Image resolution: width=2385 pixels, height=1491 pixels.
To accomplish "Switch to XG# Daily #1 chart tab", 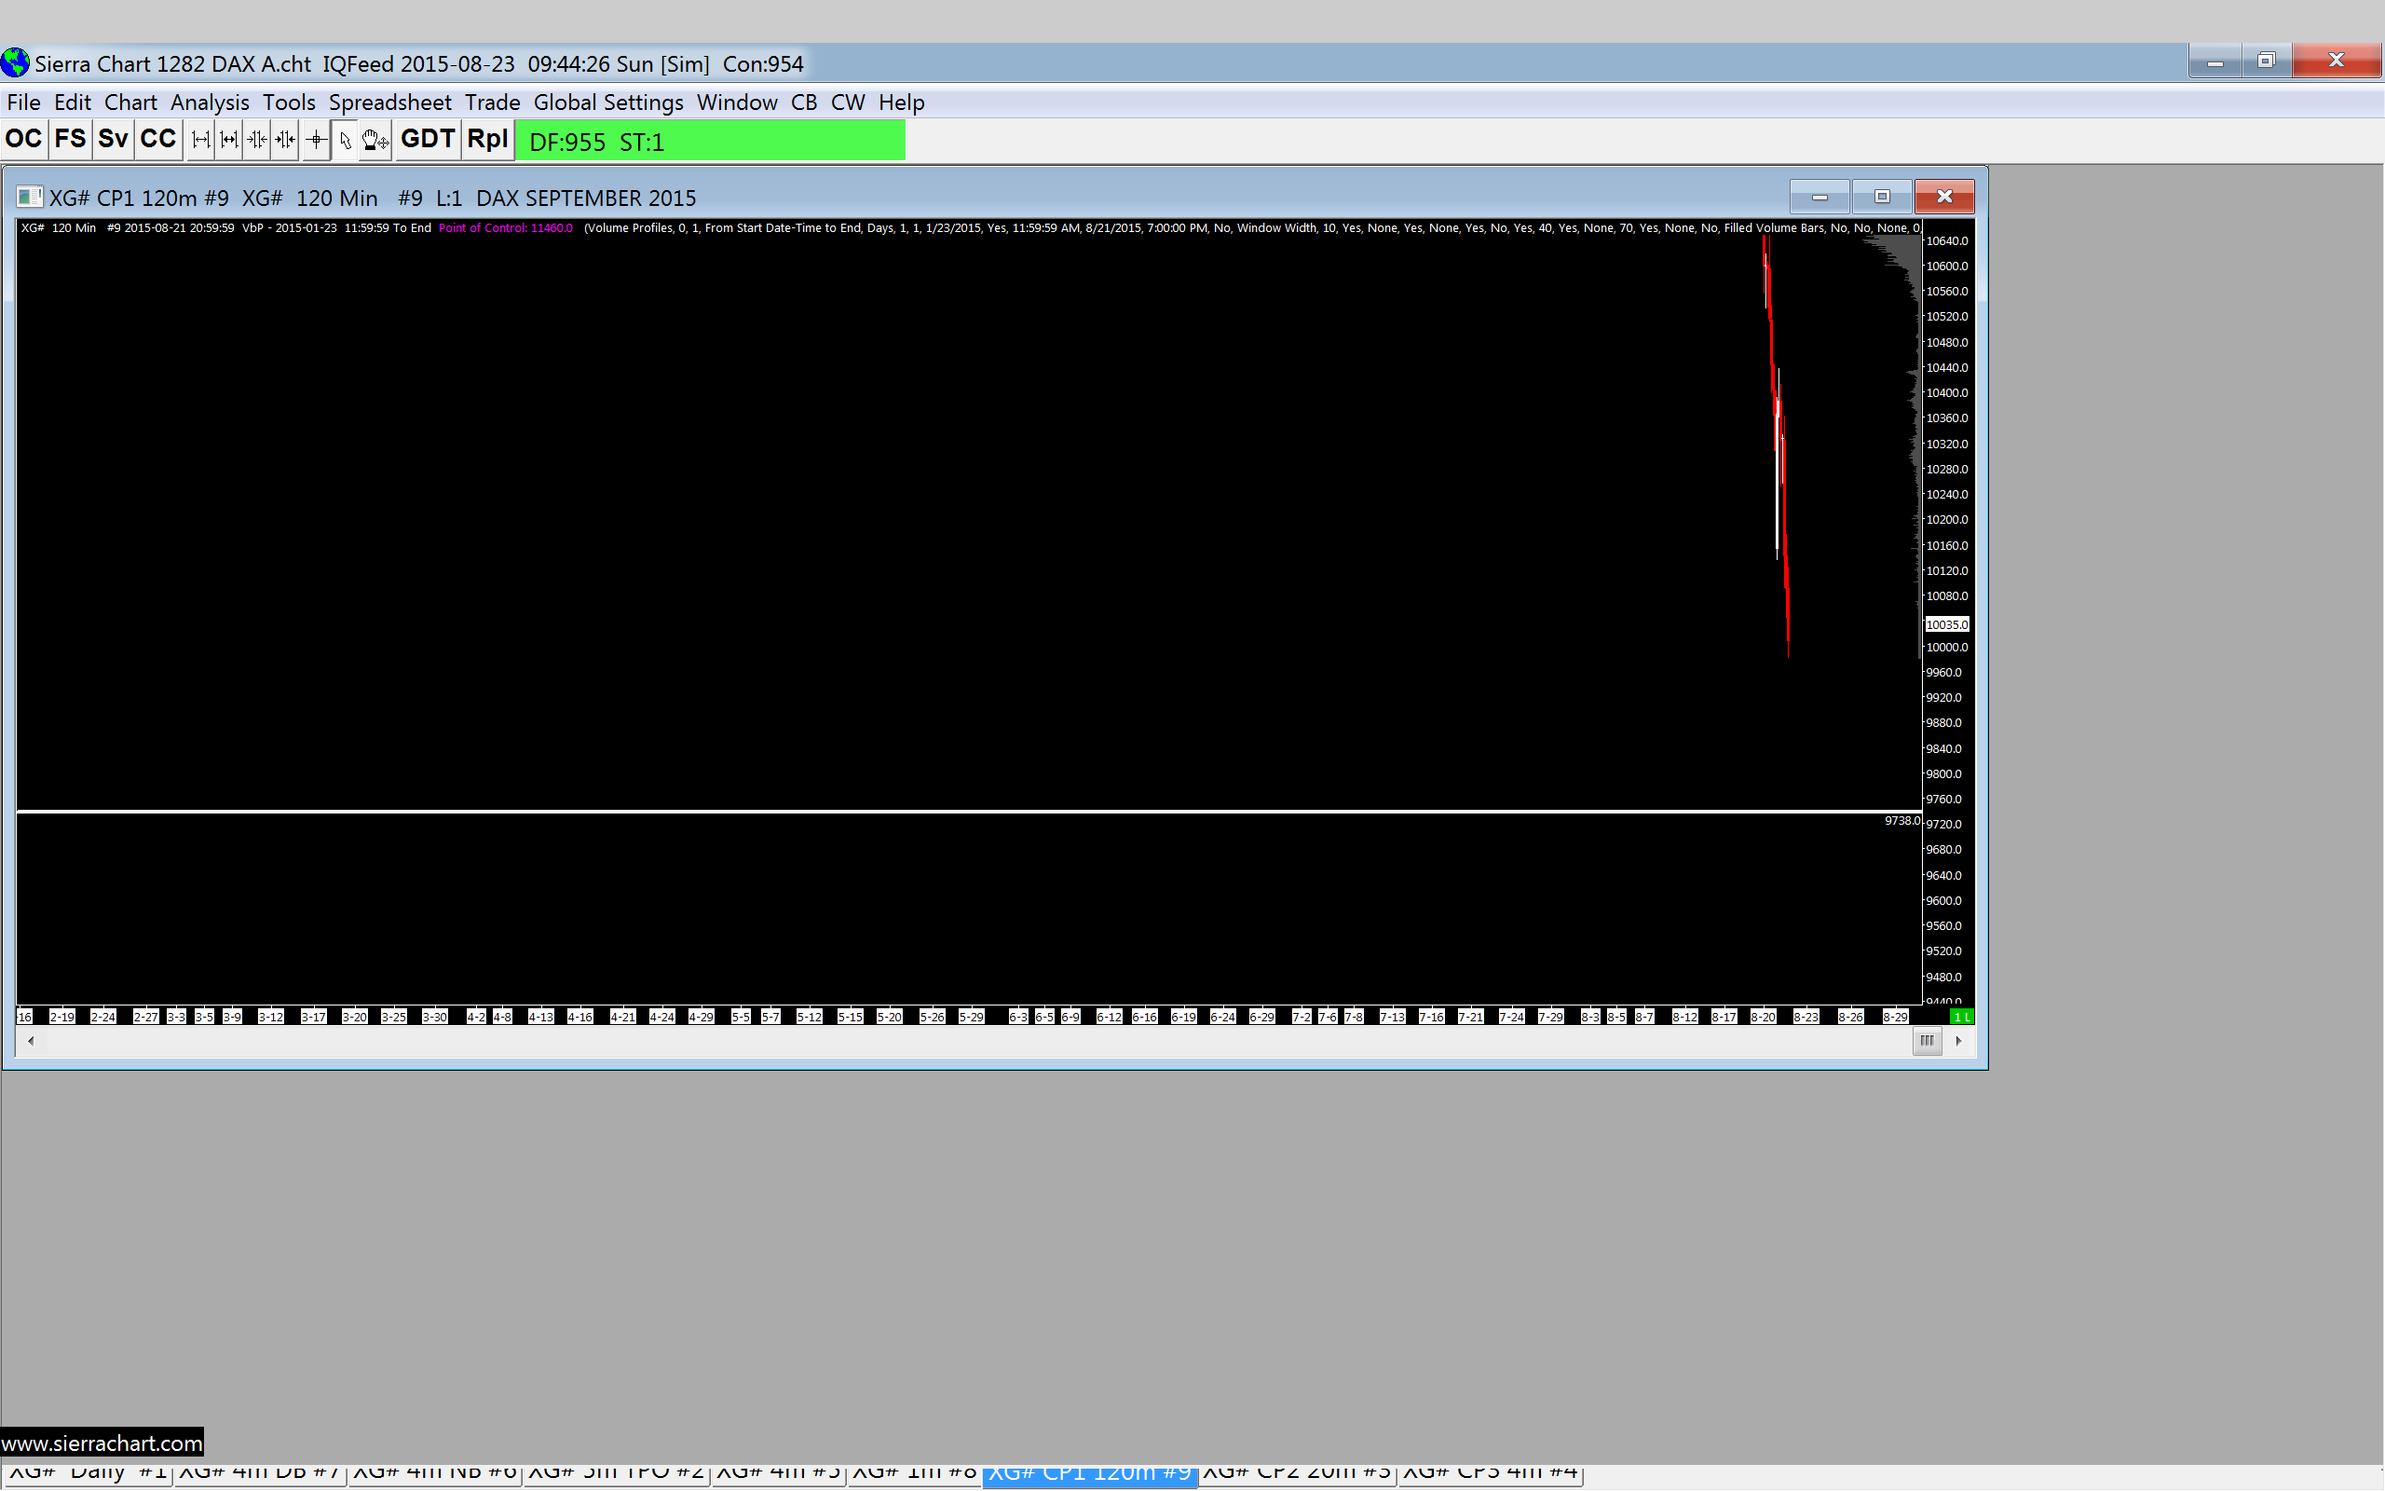I will tap(87, 1472).
